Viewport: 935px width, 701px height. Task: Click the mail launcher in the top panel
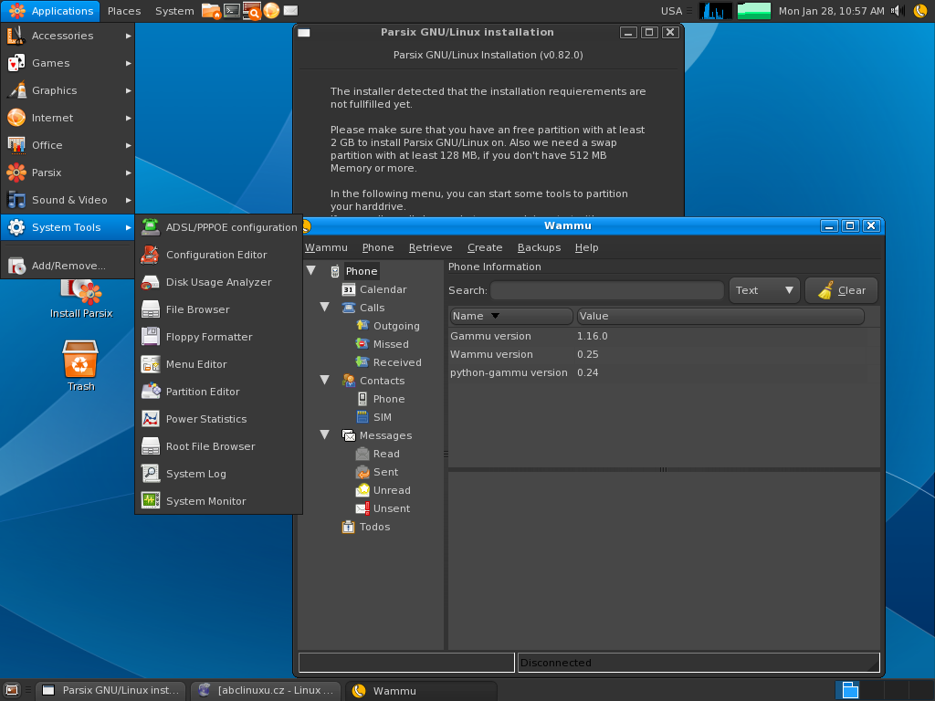(x=290, y=11)
